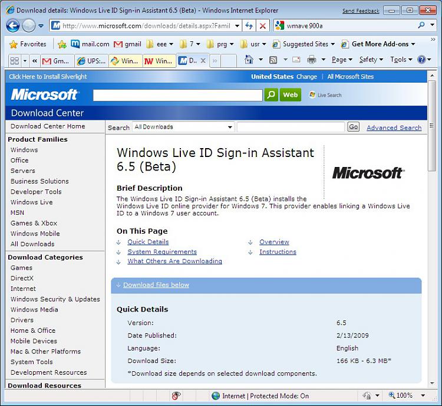Viewport: 442px width, 406px height.
Task: Click the Help question mark icon
Action: 421,60
